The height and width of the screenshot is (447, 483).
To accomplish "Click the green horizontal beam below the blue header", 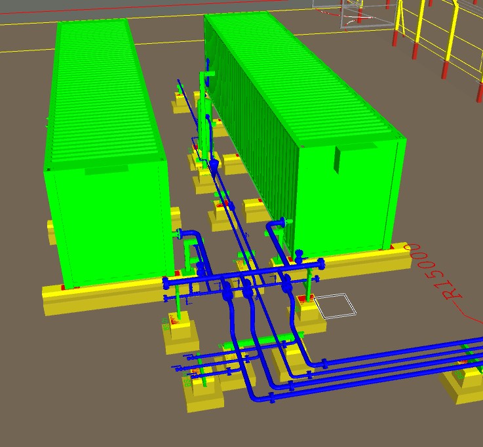I will (262, 340).
